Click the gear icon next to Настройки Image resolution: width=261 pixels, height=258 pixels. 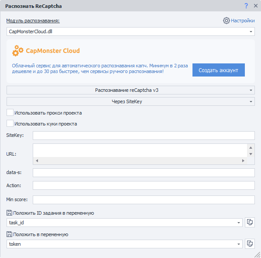(227, 21)
